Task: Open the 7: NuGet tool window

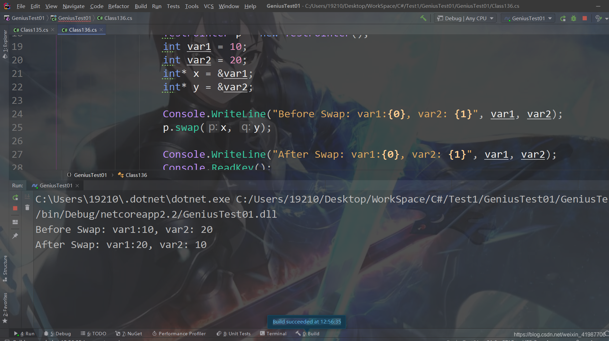Action: pyautogui.click(x=129, y=334)
